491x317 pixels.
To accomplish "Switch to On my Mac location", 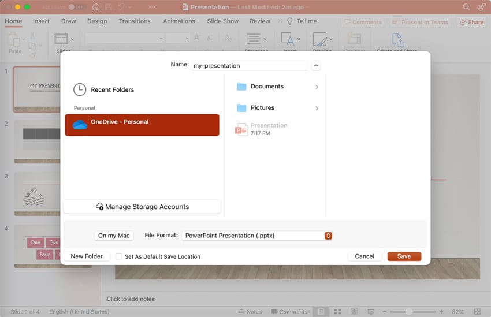I will coord(114,236).
